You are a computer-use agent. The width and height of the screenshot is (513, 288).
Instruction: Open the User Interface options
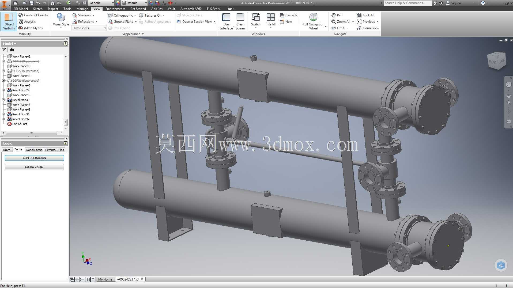[226, 21]
